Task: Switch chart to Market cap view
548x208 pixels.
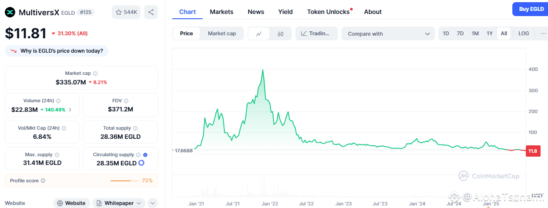Action: (222, 34)
